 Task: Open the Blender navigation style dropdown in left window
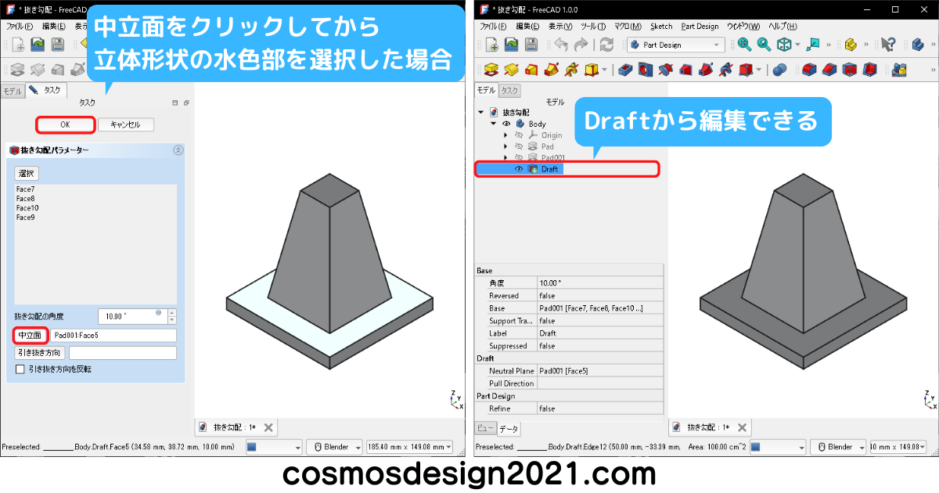[333, 447]
